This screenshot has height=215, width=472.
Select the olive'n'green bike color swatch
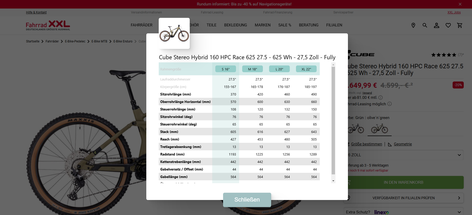coord(379,128)
